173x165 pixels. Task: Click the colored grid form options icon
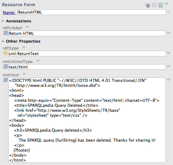click(161, 5)
